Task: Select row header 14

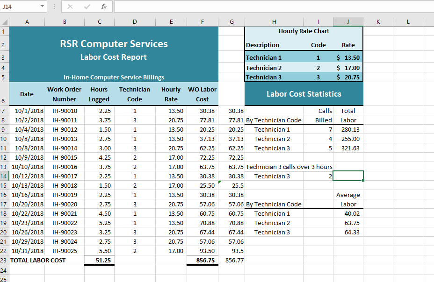Action: (x=4, y=176)
